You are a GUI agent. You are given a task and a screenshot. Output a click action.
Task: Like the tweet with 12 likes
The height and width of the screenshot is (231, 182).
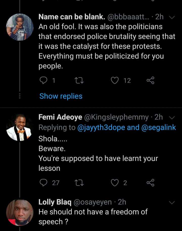[115, 80]
